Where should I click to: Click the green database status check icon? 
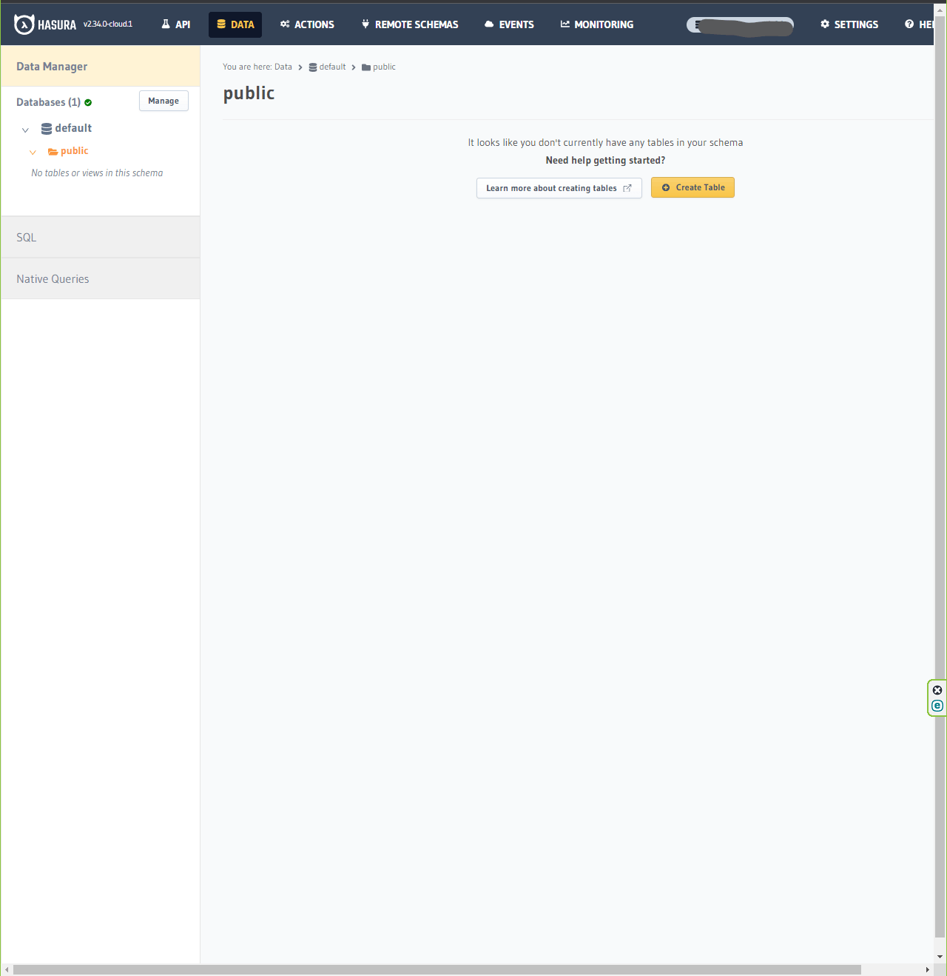click(88, 103)
